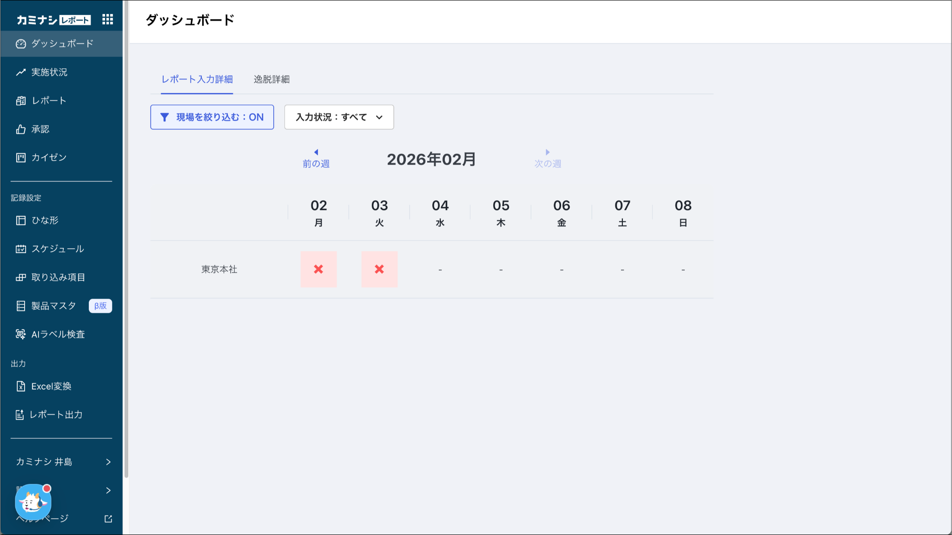Screen dimensions: 952x535
Task: Click the スケジュール calendar icon
Action: (21, 249)
